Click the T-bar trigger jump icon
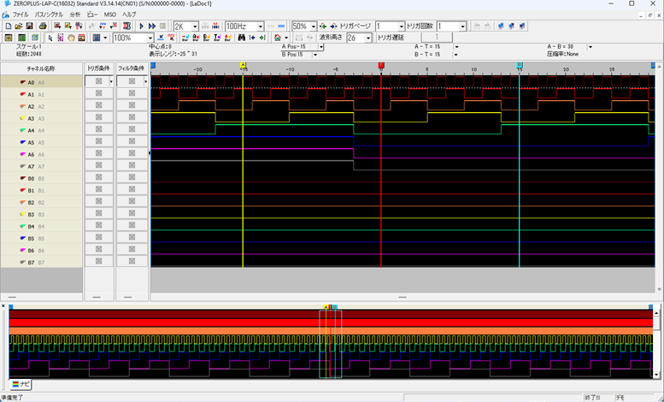This screenshot has height=402, width=664. click(x=217, y=38)
